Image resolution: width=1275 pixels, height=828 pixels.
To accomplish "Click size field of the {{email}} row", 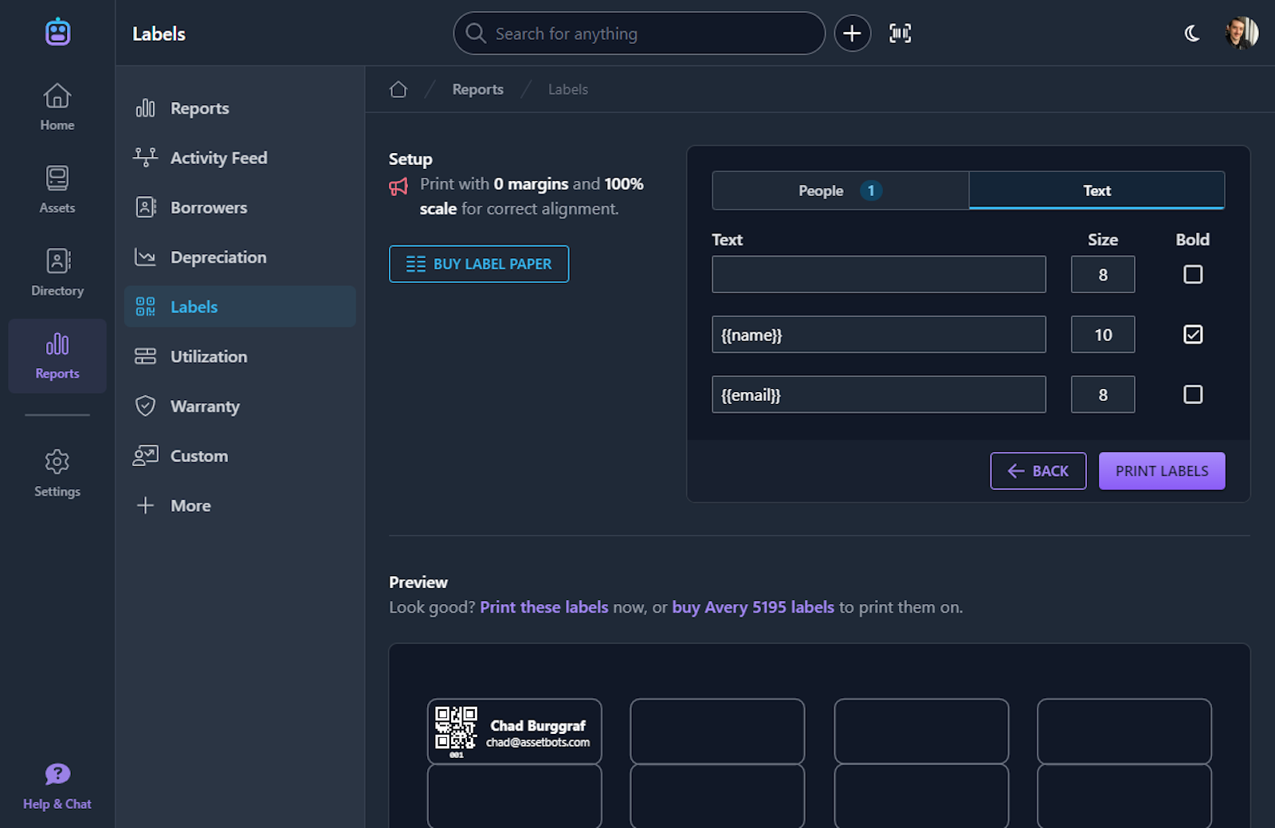I will click(1103, 394).
